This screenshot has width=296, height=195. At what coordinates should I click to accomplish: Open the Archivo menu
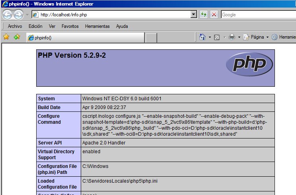[15, 26]
